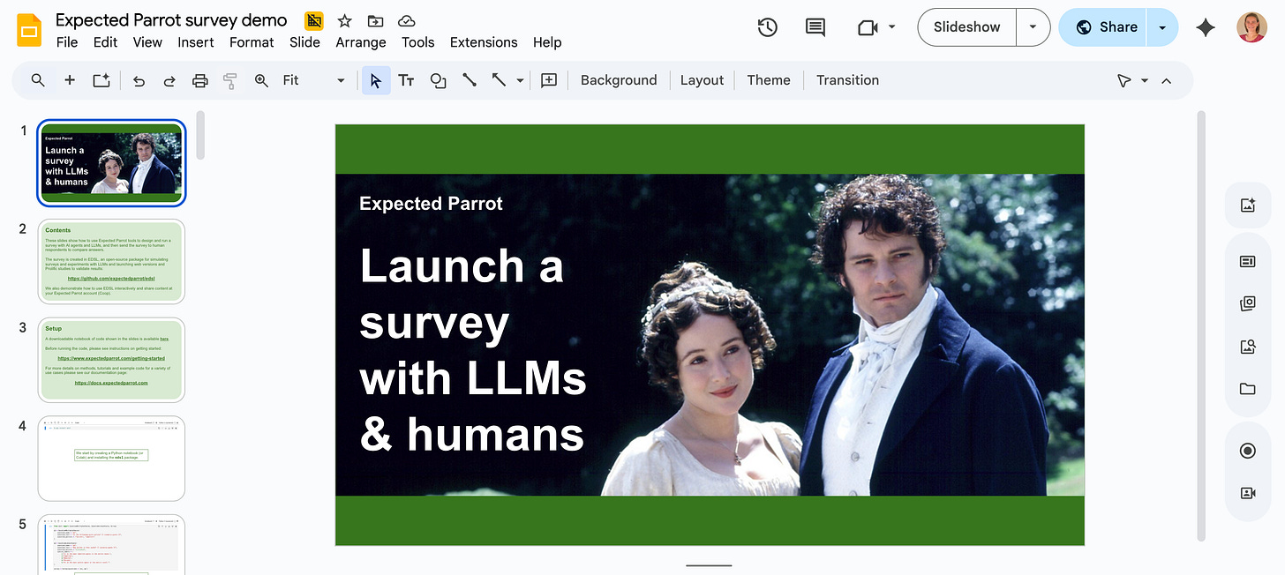This screenshot has height=575, width=1285.
Task: Insert a text box
Action: pyautogui.click(x=407, y=80)
